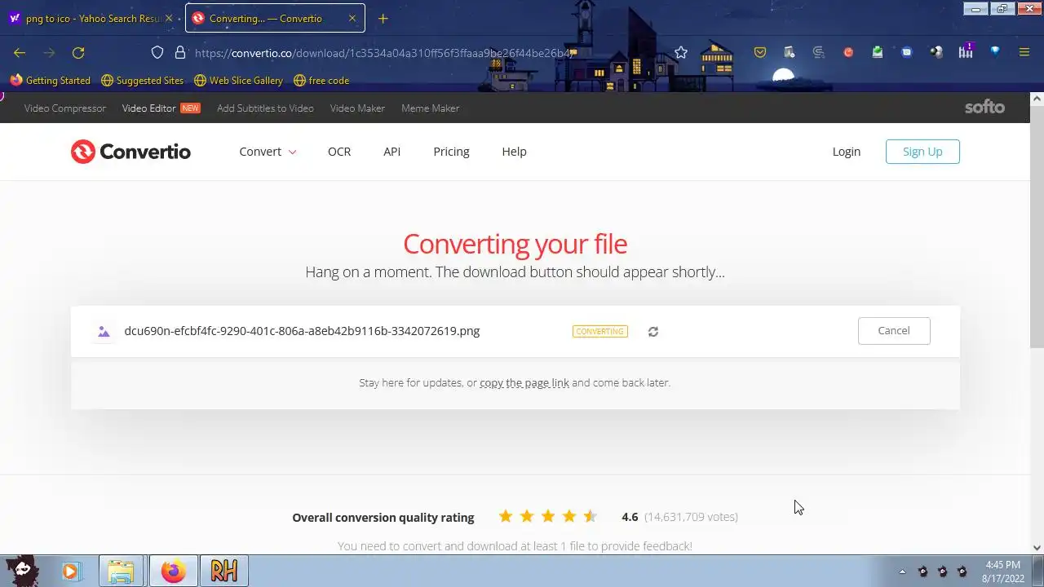
Task: Open the Firefox hamburger menu
Action: [x=1024, y=52]
